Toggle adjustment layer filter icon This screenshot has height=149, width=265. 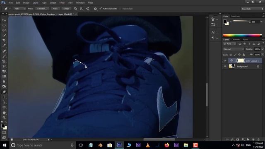coord(245,44)
